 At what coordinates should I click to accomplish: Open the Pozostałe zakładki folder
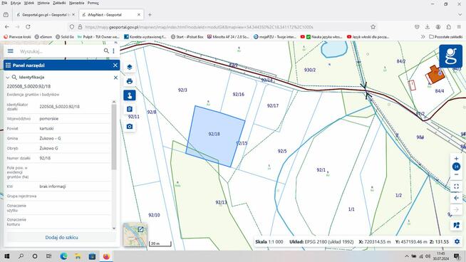pyautogui.click(x=446, y=37)
